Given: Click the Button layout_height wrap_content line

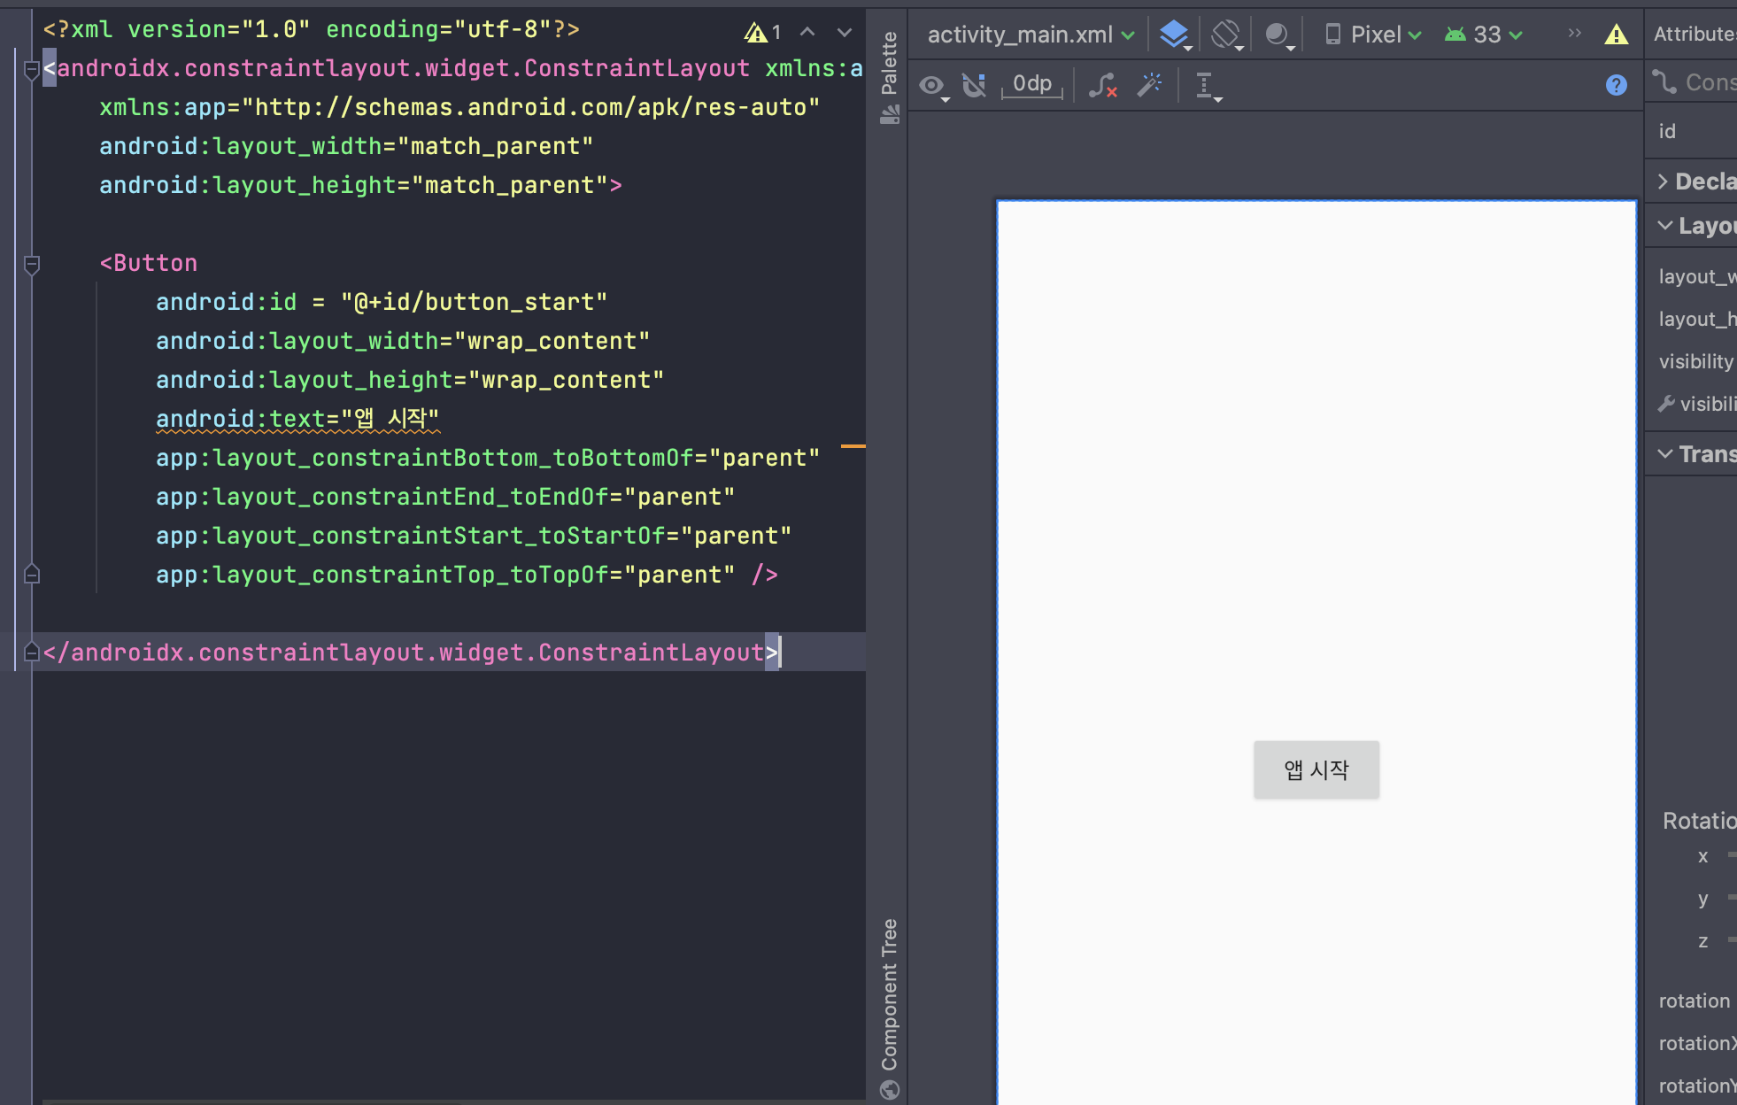Looking at the screenshot, I should click(410, 380).
